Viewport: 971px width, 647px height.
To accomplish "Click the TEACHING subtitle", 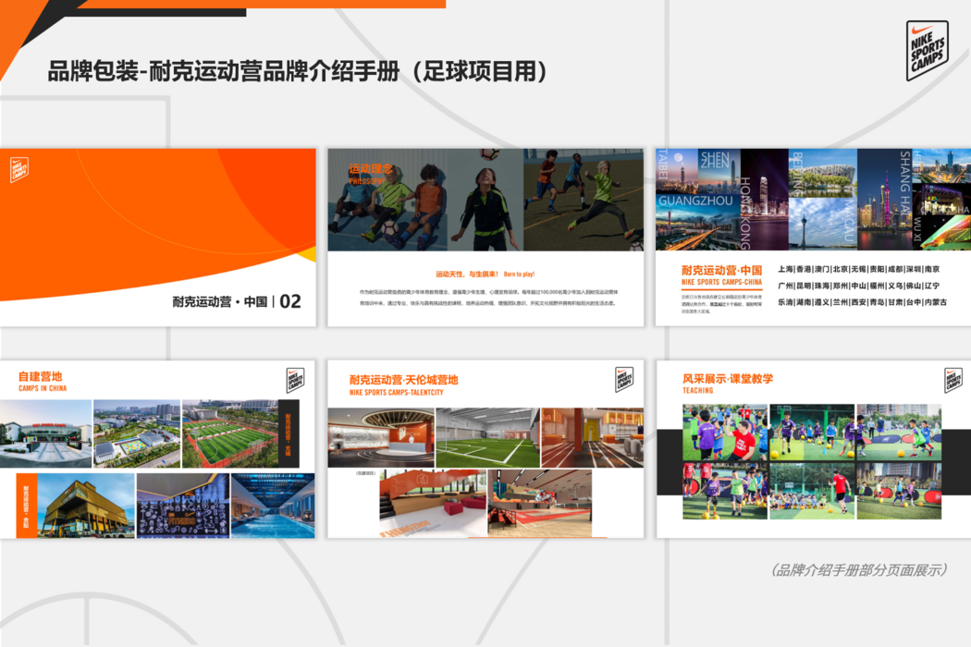I will pos(698,391).
